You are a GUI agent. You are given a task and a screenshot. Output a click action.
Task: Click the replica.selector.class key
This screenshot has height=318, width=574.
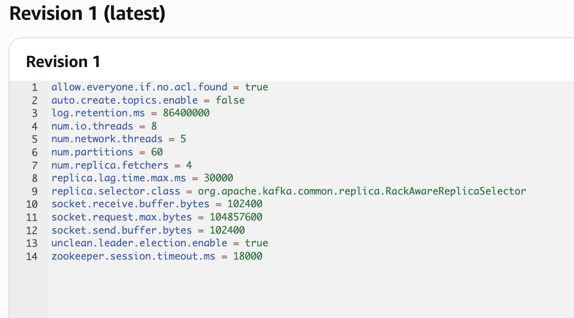click(116, 191)
